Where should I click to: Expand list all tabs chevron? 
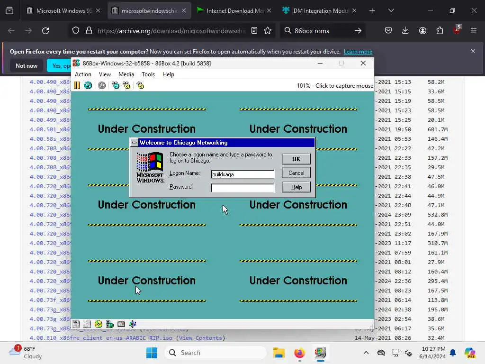coord(391,11)
